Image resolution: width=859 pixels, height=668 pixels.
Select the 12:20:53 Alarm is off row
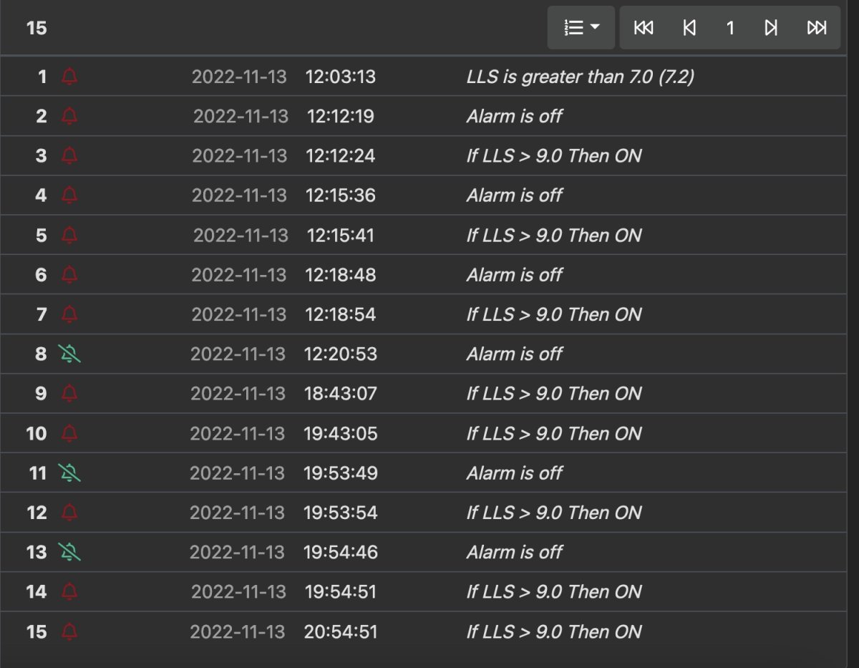(x=423, y=354)
